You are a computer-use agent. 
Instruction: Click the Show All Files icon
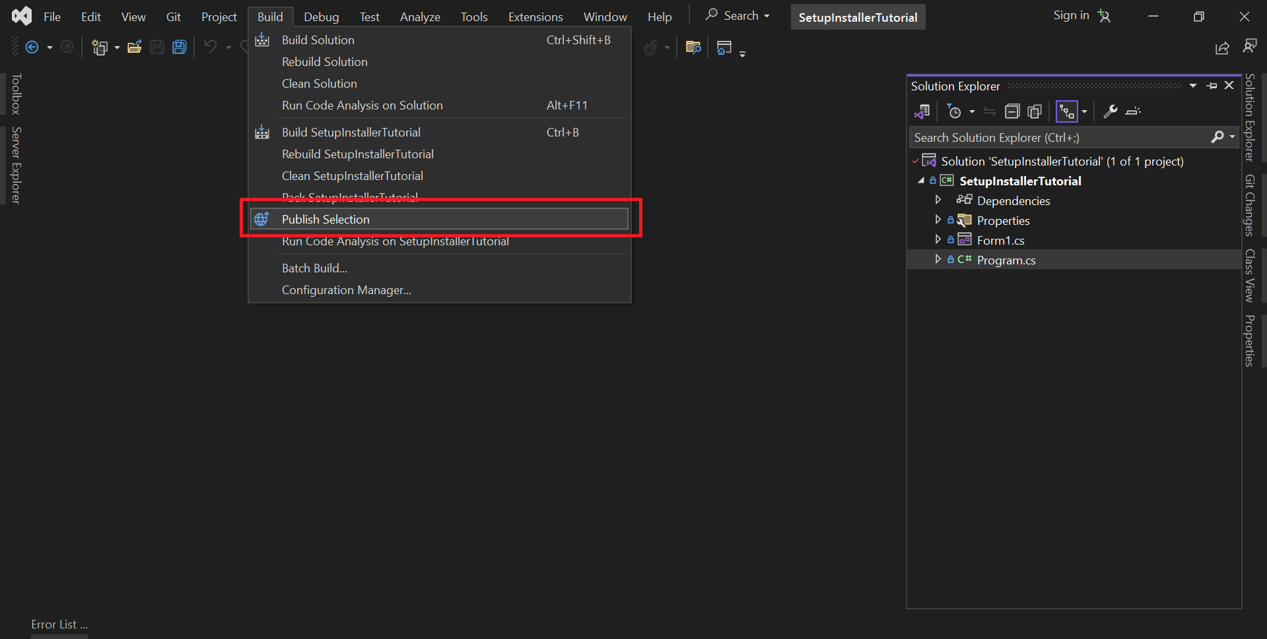pyautogui.click(x=1035, y=111)
